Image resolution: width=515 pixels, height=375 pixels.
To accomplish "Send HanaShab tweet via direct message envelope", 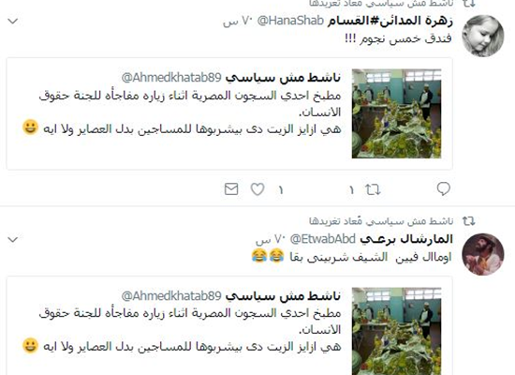I will pyautogui.click(x=231, y=189).
